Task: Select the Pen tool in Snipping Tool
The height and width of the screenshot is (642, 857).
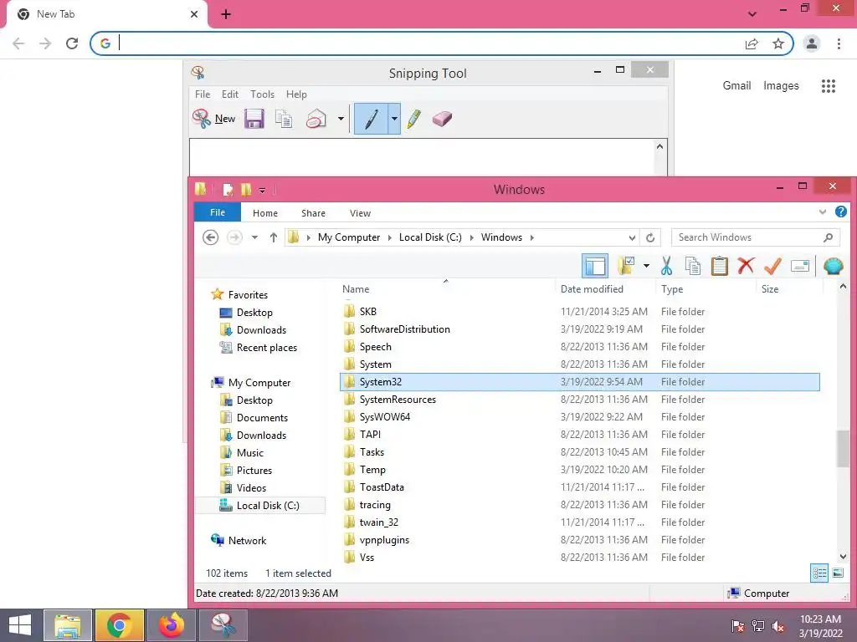Action: (371, 119)
